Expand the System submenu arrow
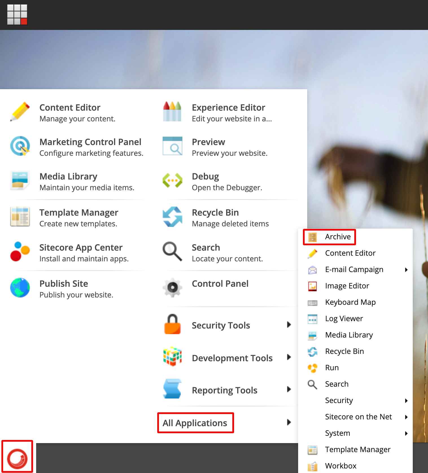 coord(406,433)
